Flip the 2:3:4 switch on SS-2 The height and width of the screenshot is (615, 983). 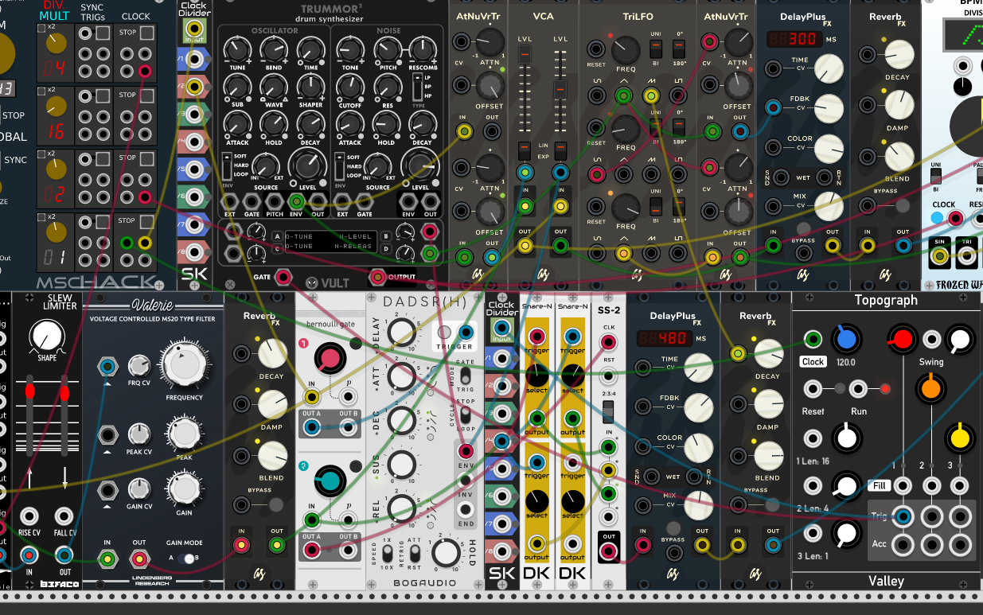608,412
